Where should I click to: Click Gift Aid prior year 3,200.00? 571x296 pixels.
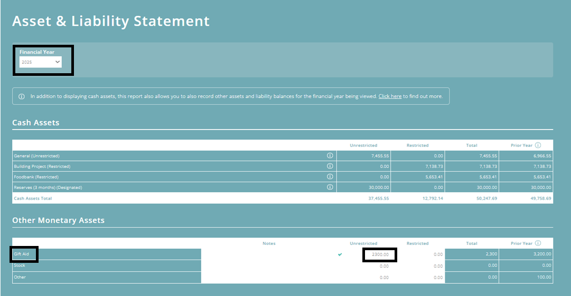click(x=542, y=254)
